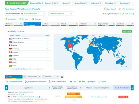Open the Continuous tab
This screenshot has height=104, width=139.
pos(125,3)
